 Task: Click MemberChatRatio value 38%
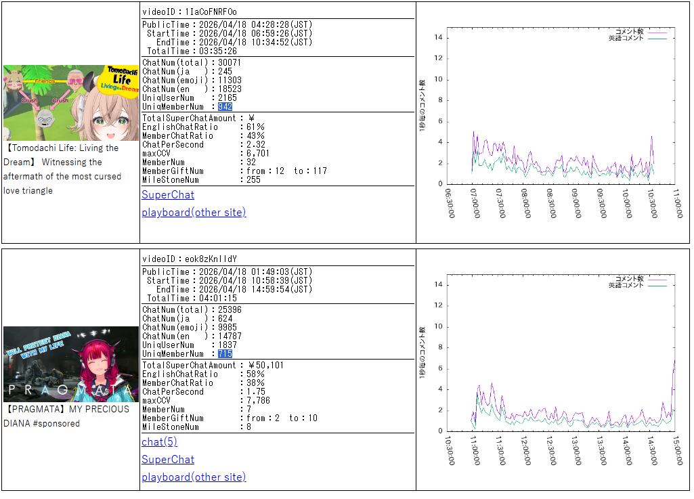255,383
